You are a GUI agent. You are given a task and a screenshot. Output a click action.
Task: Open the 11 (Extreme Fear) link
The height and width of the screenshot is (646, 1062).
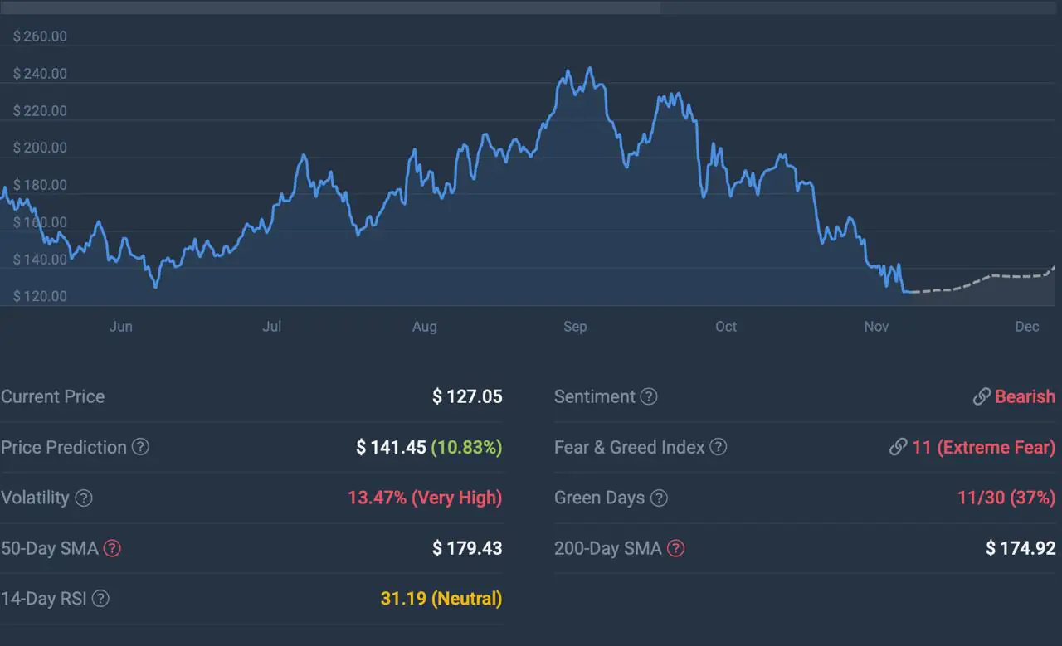[983, 447]
